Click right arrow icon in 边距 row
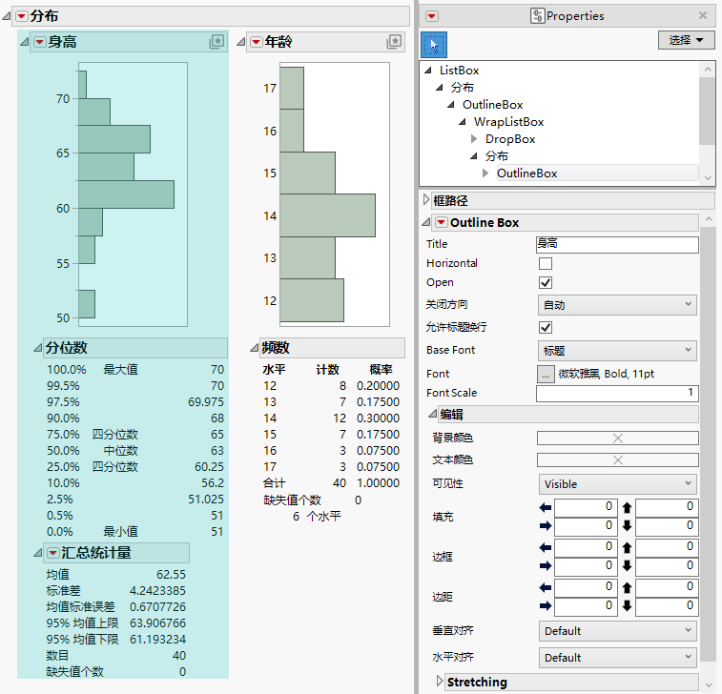This screenshot has height=694, width=722. coord(546,605)
